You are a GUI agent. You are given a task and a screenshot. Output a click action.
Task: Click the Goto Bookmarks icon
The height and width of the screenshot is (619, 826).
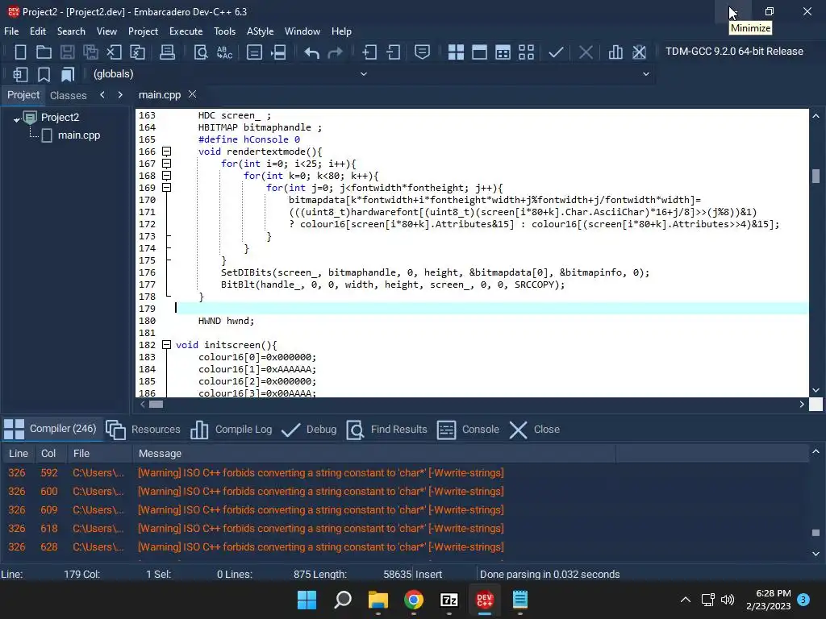pyautogui.click(x=68, y=74)
